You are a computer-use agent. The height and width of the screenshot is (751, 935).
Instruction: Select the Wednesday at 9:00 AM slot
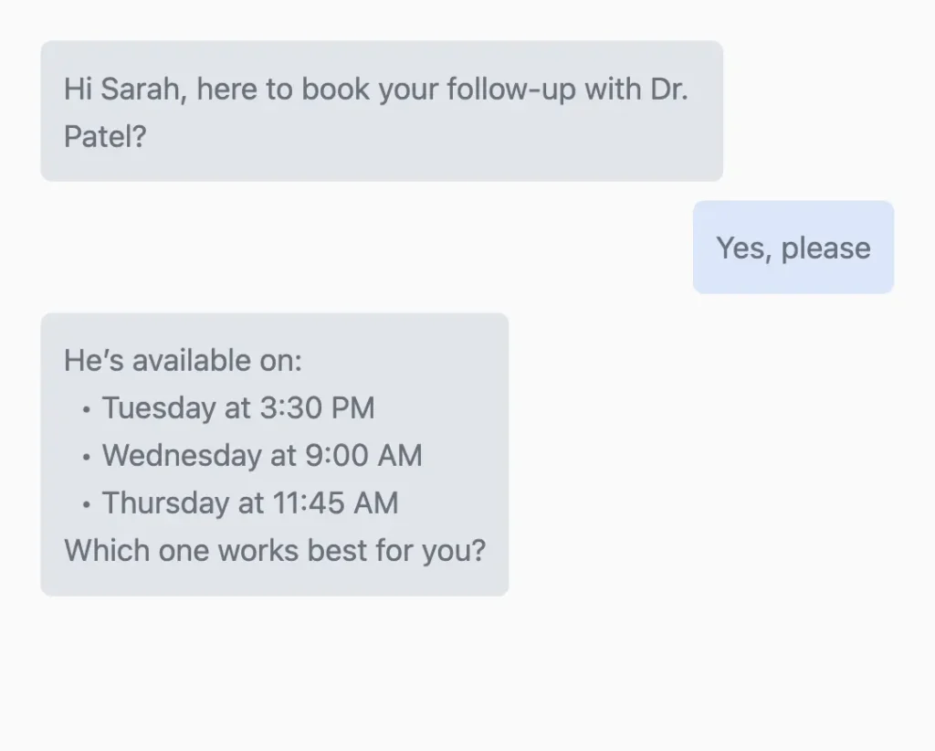(x=262, y=456)
